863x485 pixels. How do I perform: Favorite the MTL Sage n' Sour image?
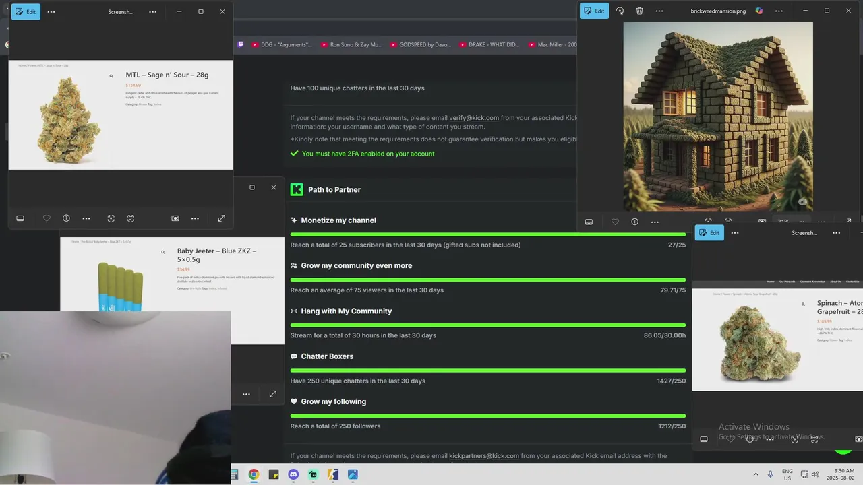47,218
